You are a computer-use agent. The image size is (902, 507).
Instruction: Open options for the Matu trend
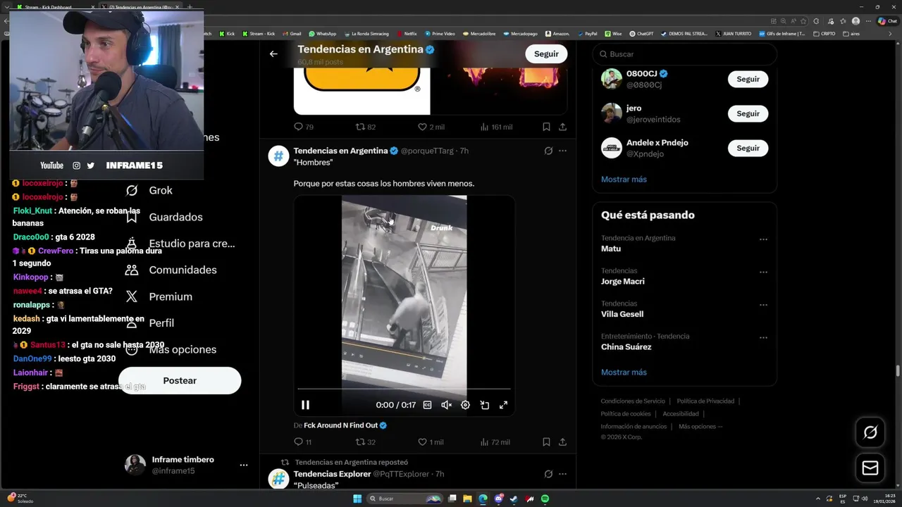click(x=763, y=239)
